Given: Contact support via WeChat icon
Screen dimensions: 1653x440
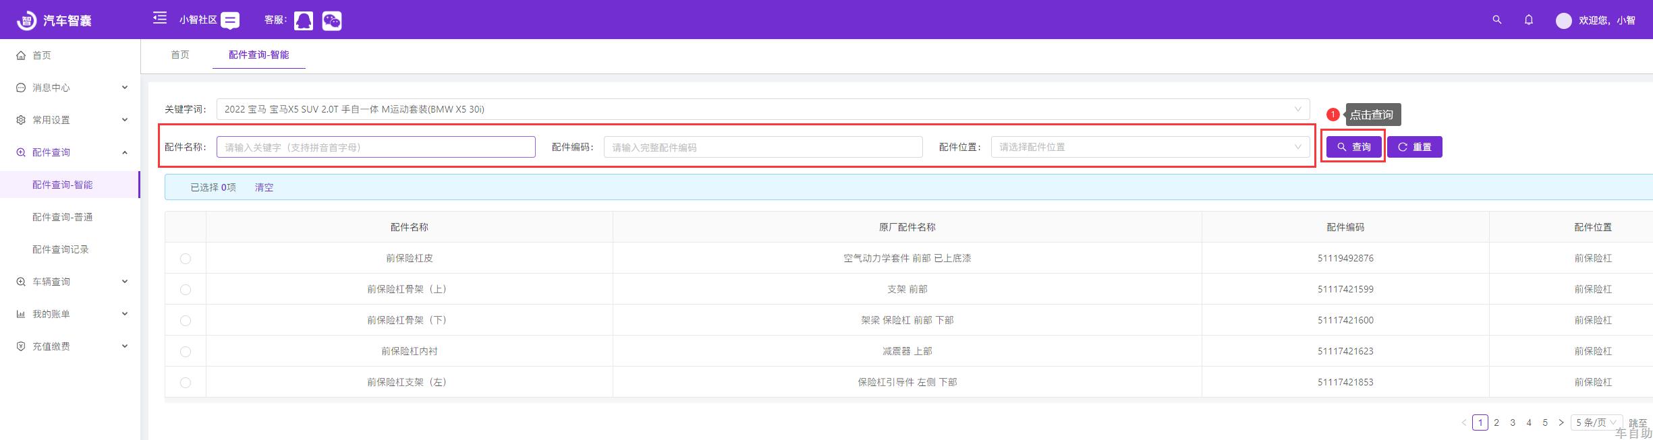Looking at the screenshot, I should [x=332, y=21].
